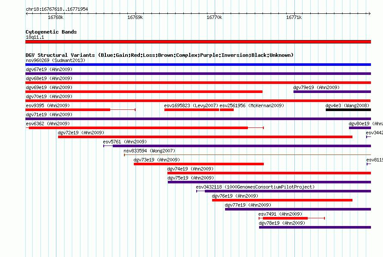Image resolution: width=383 pixels, height=257 pixels.
Task: Click the red dgv72e19 bar
Action: 205,137
